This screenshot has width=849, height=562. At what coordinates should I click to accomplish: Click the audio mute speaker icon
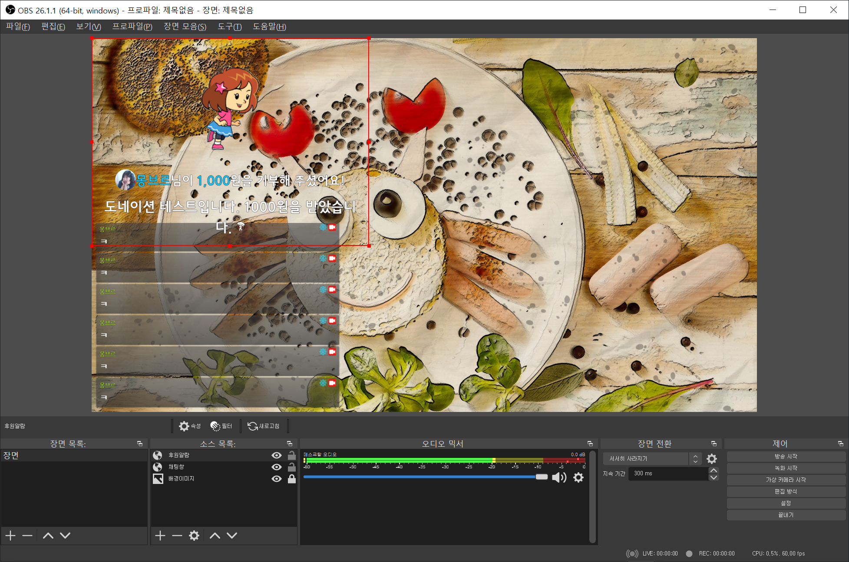[558, 477]
